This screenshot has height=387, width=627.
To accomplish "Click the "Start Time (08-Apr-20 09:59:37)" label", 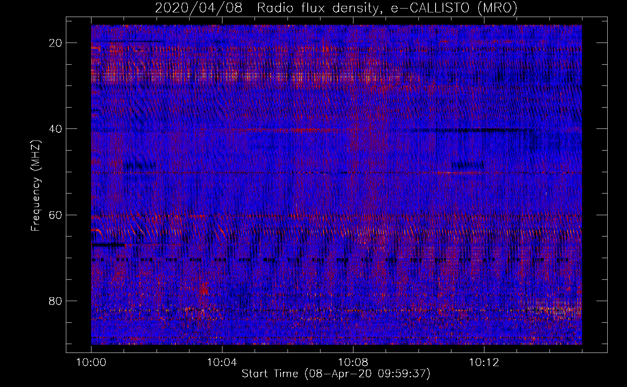I will pyautogui.click(x=336, y=374).
